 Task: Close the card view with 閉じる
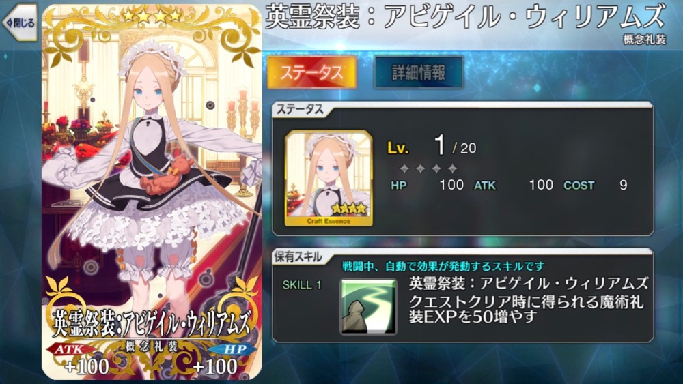[x=20, y=23]
